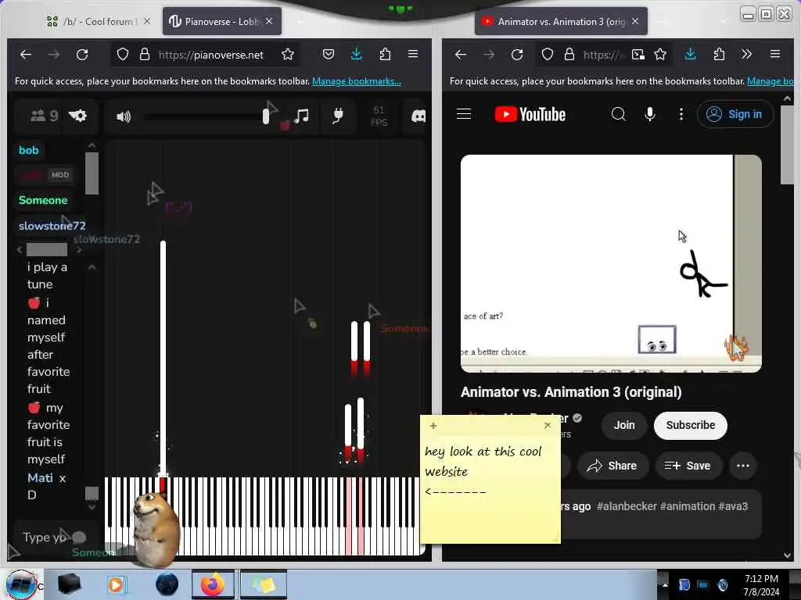This screenshot has height=600, width=801.
Task: Join the channel
Action: click(624, 425)
